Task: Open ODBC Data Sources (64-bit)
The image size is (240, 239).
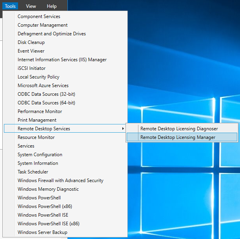Action: (46, 103)
